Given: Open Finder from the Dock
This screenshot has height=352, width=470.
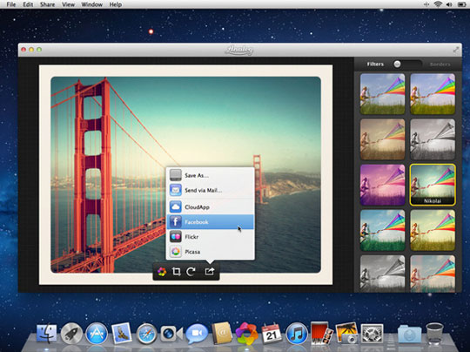Looking at the screenshot, I should point(46,333).
